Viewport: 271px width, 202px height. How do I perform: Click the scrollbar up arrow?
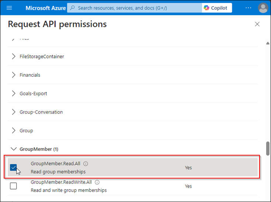click(x=268, y=43)
